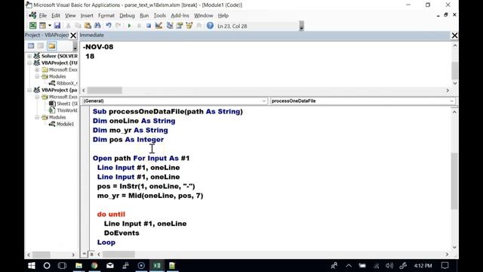Select Module1 in project tree
483x272 pixels.
[x=62, y=124]
